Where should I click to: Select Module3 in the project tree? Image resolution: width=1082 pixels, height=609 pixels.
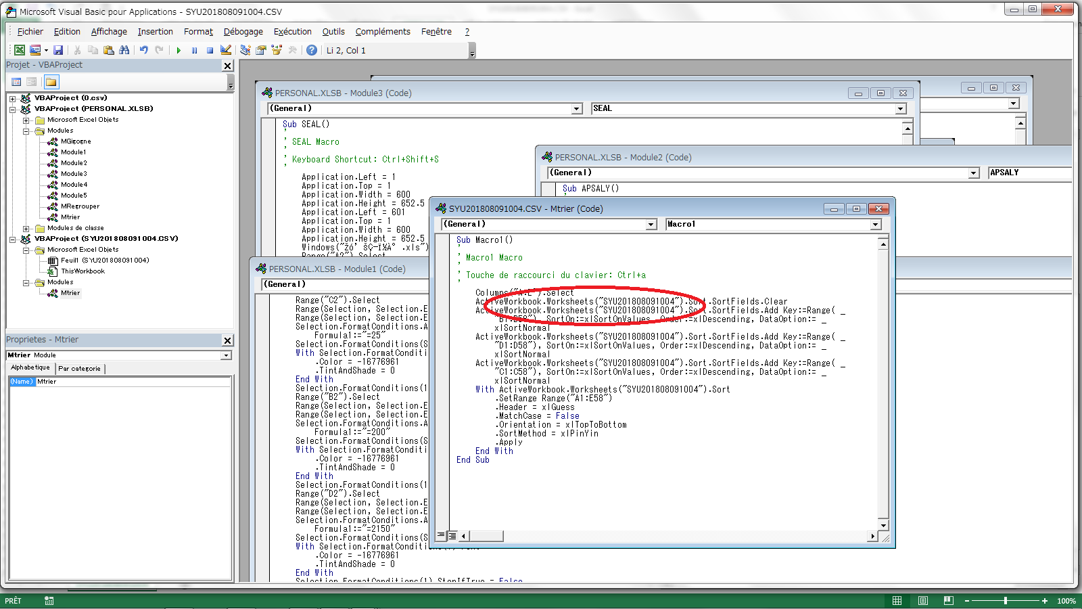74,174
